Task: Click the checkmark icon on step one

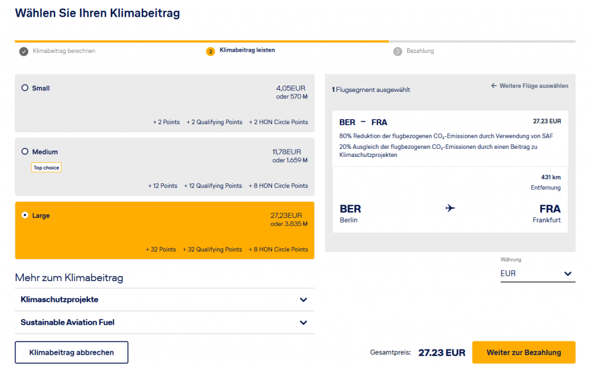Action: click(x=23, y=51)
